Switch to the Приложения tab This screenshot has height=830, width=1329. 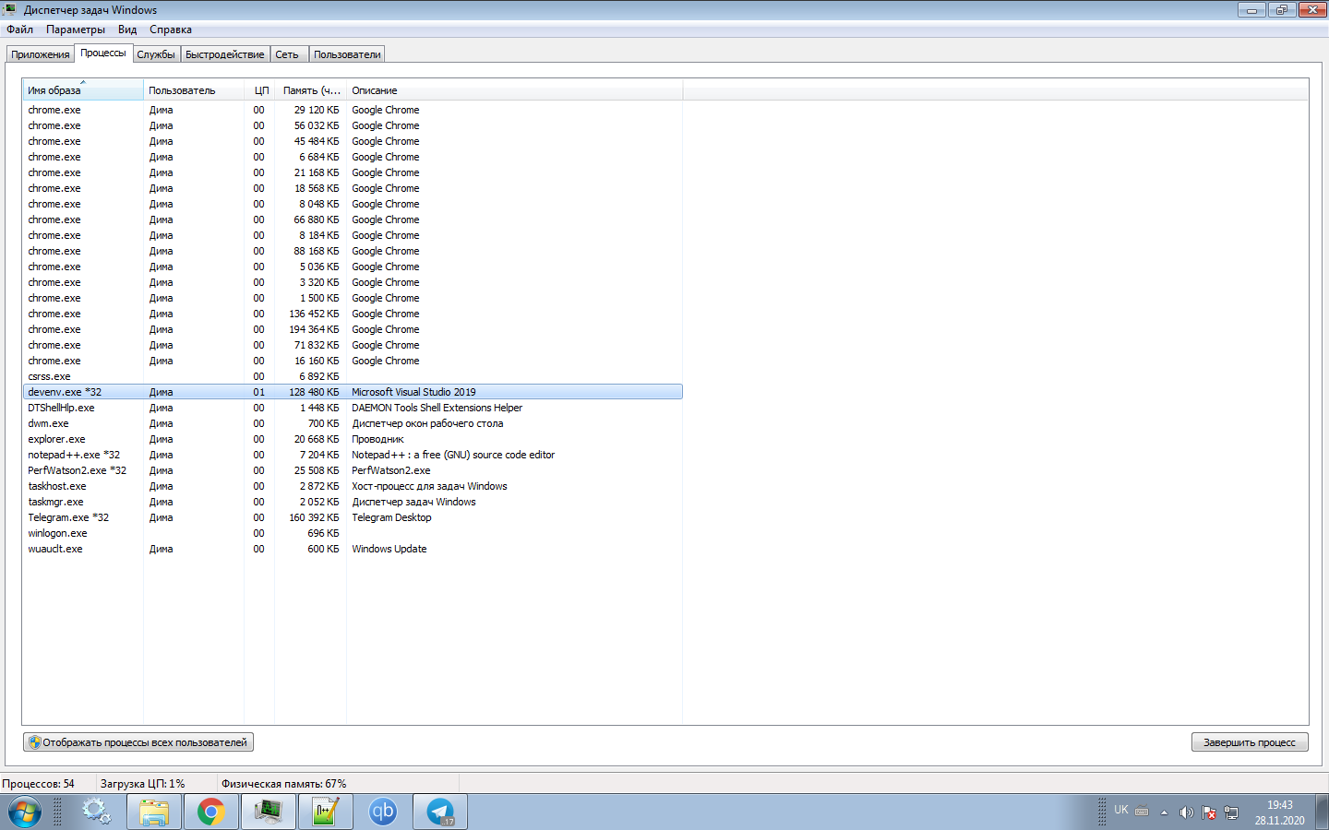[x=41, y=54]
